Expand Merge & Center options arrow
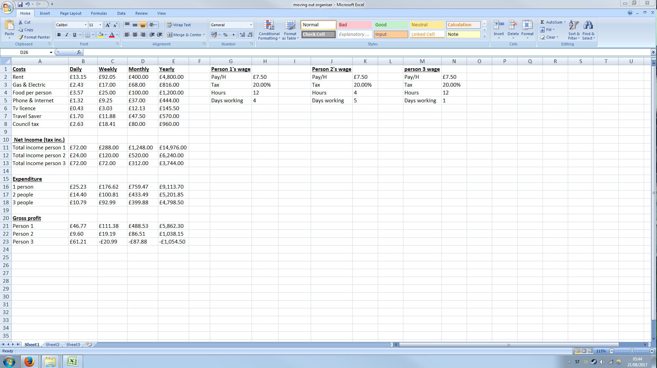The image size is (657, 368). pyautogui.click(x=204, y=35)
